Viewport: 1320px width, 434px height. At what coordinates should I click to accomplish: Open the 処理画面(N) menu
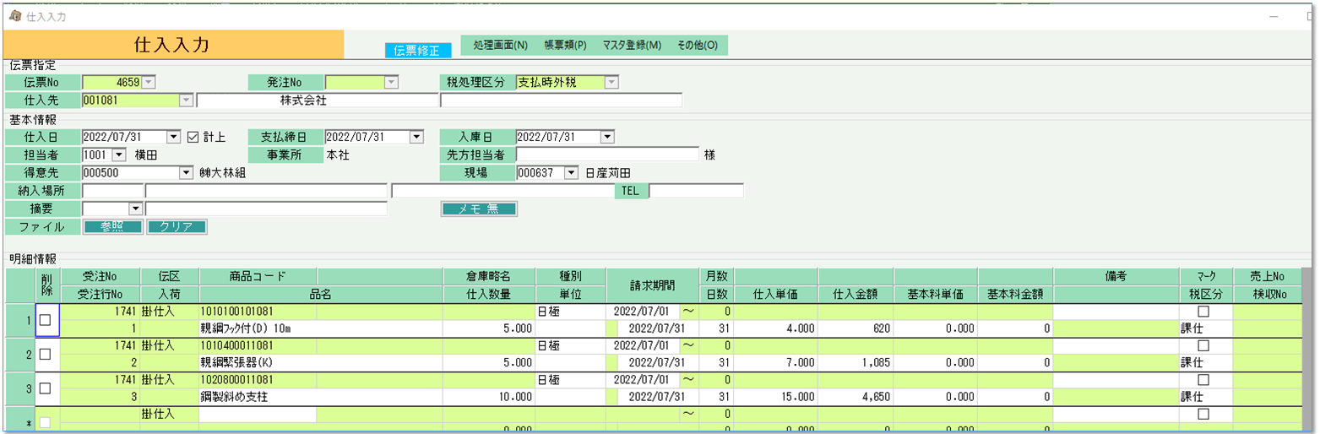(x=500, y=46)
